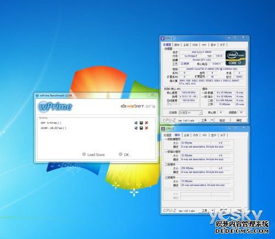Click the upper CPU-Z title bar Z icon
275x239 pixels.
[x=163, y=38]
